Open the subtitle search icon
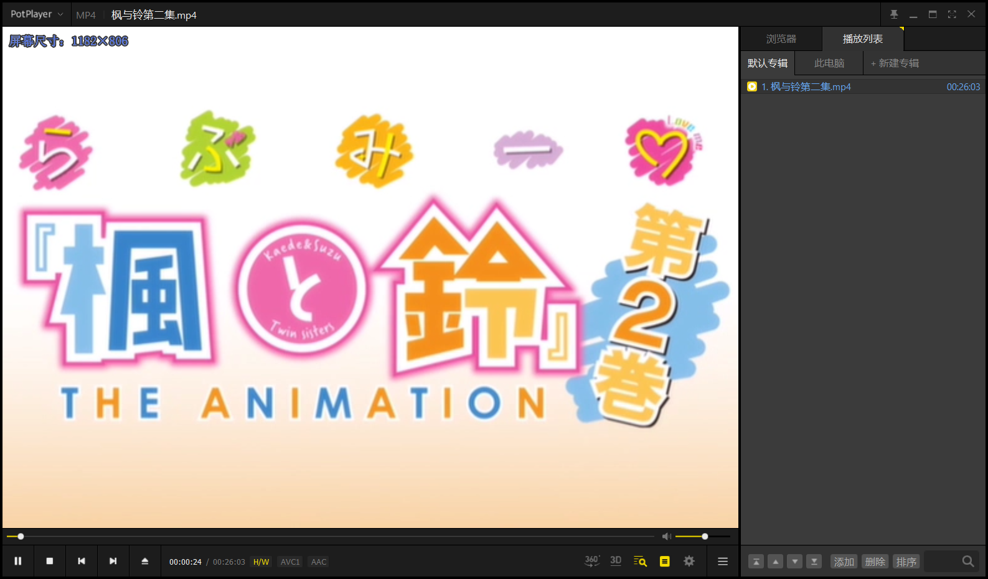Viewport: 988px width, 579px height. [640, 561]
